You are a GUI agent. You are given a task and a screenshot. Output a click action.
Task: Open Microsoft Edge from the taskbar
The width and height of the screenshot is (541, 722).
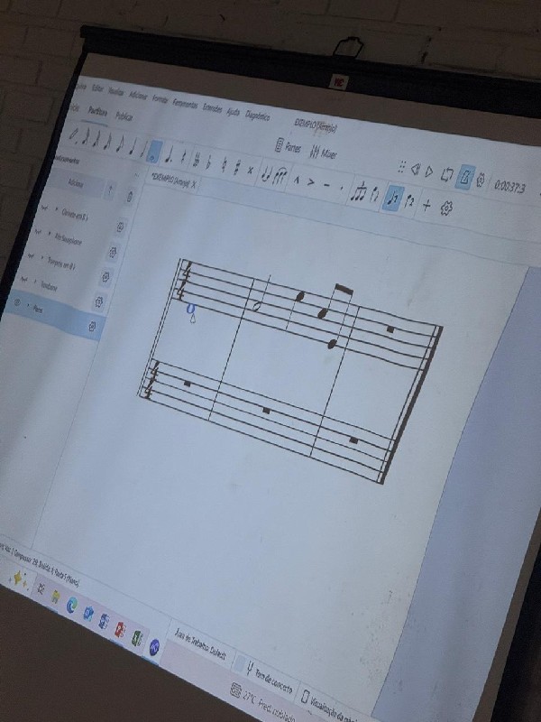(x=72, y=603)
